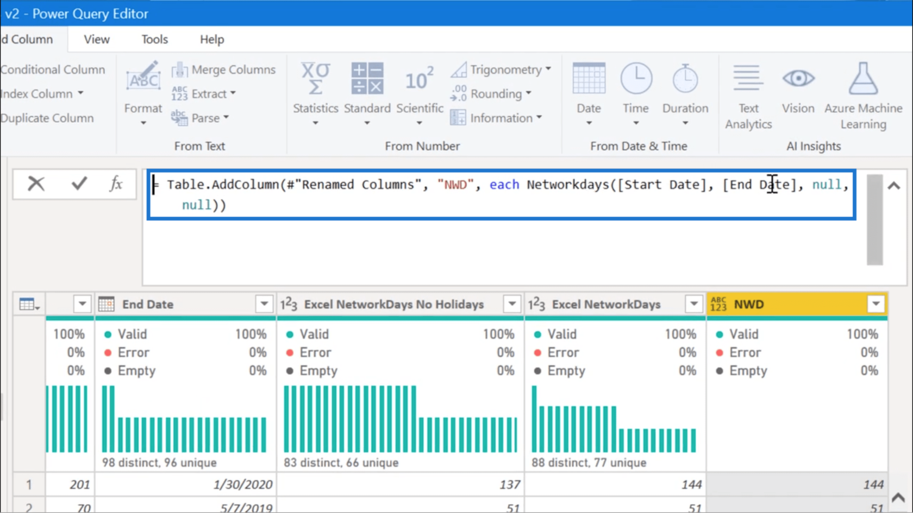Image resolution: width=913 pixels, height=513 pixels.
Task: Click the scroll-up arrow beside the grid
Action: (898, 497)
